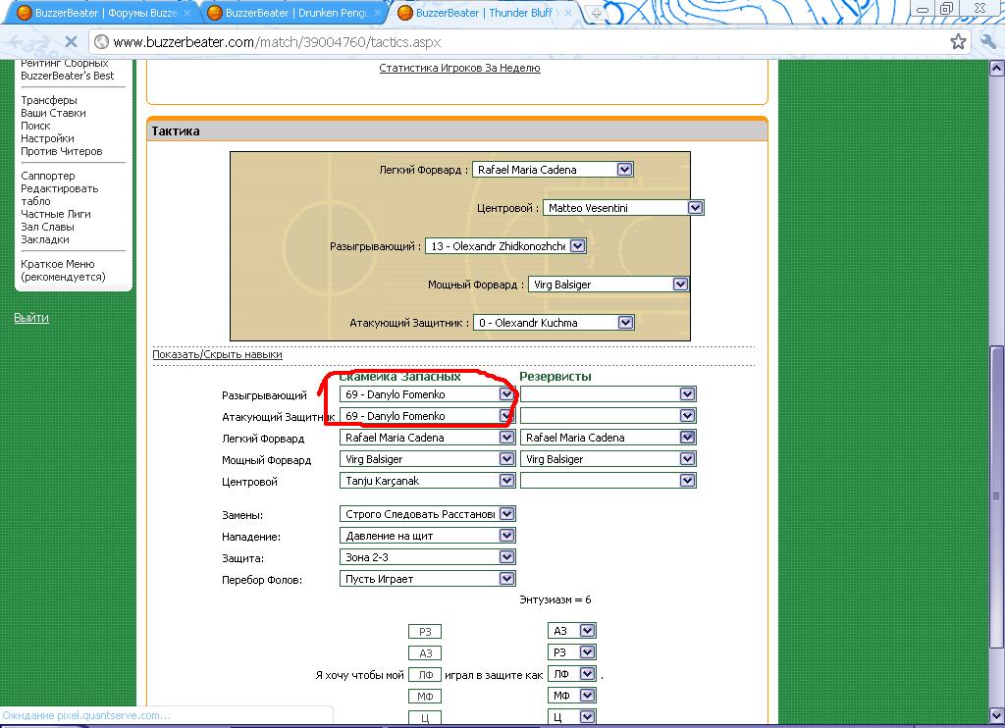This screenshot has height=728, width=1005.
Task: Close the Thunder Bluff tab
Action: tap(568, 13)
